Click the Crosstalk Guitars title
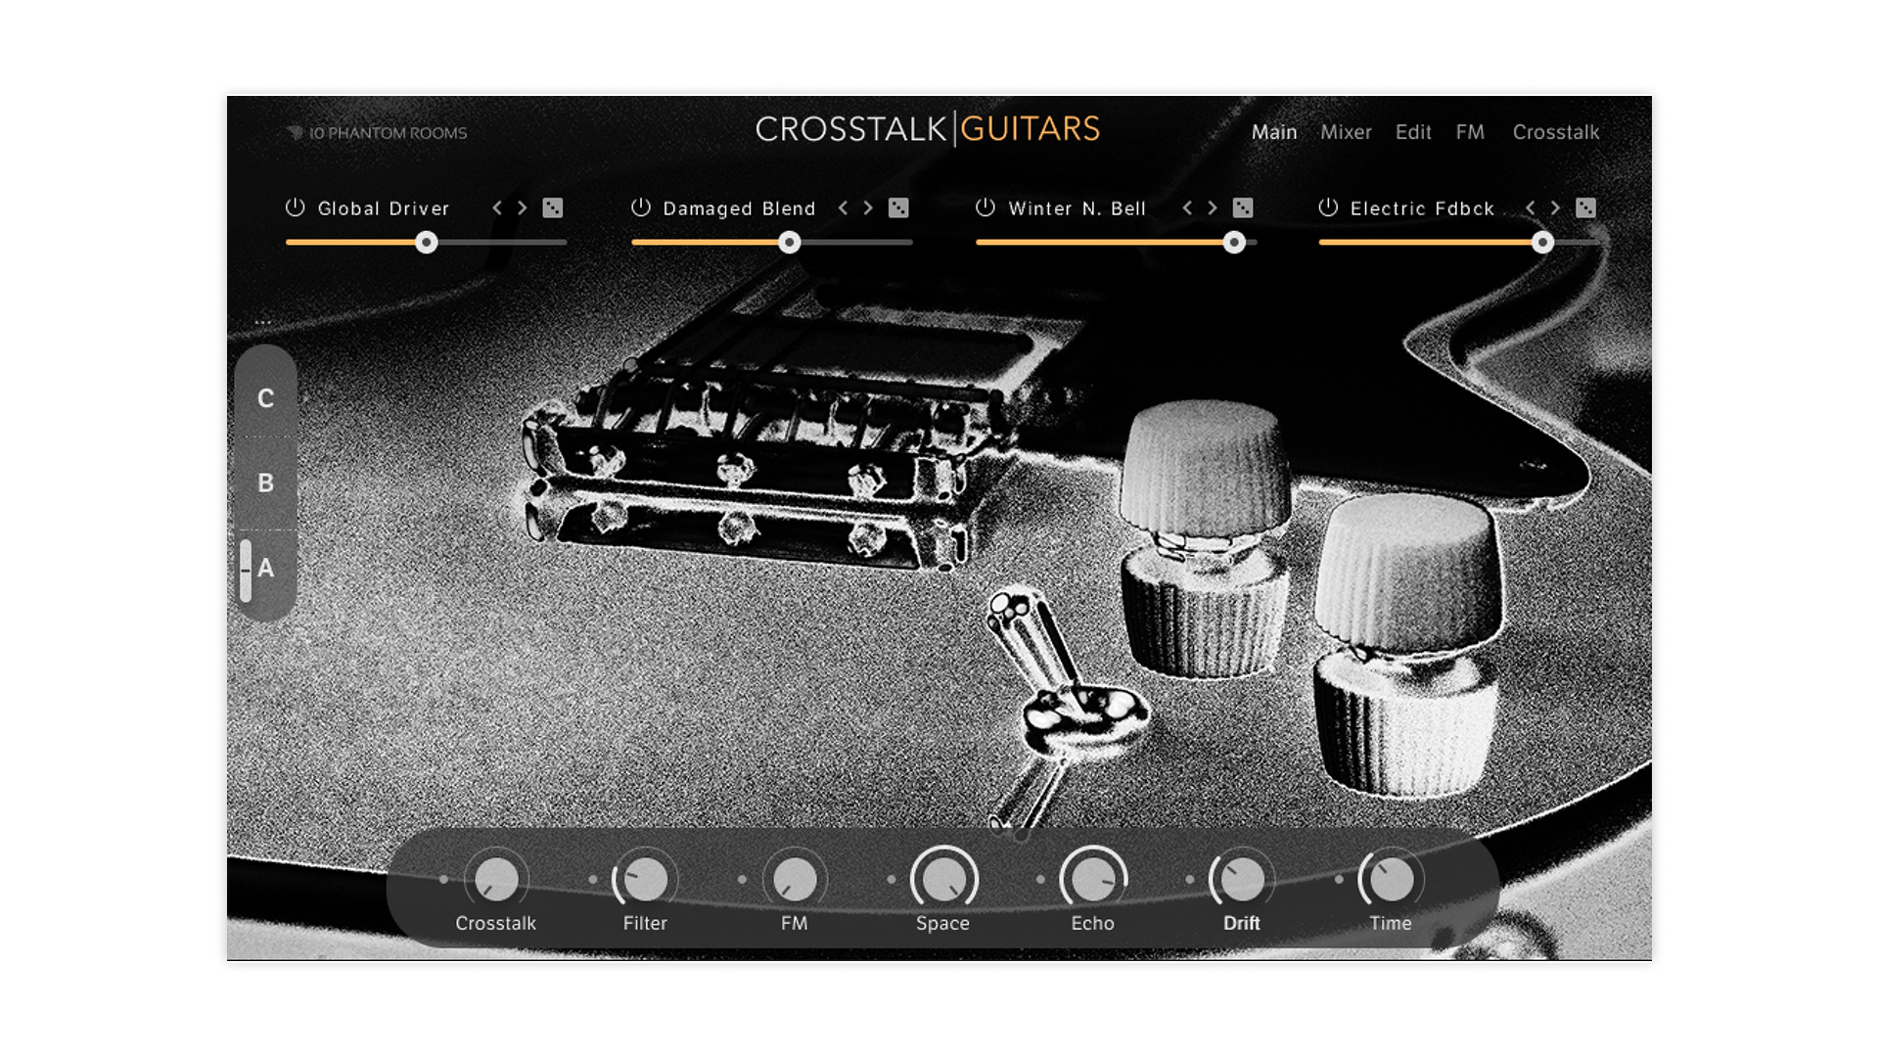Viewport: 1879px width, 1057px height. pyautogui.click(x=928, y=129)
